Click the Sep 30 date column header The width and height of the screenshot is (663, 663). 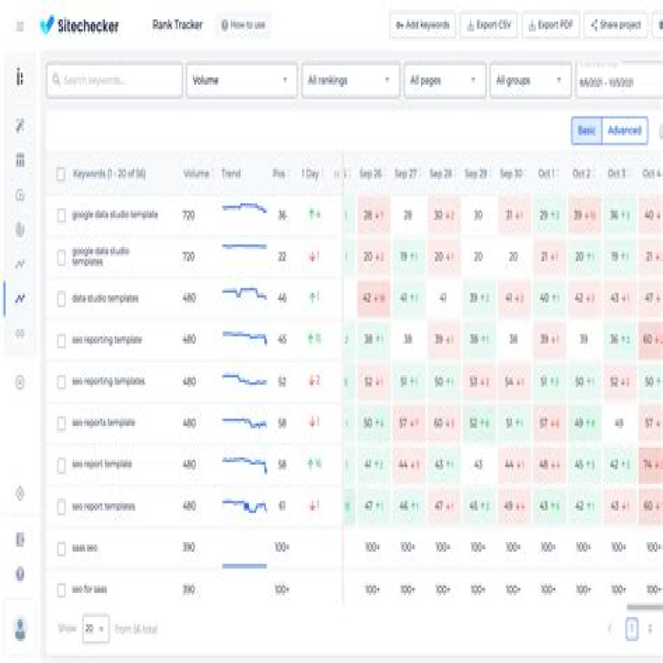[x=511, y=173]
